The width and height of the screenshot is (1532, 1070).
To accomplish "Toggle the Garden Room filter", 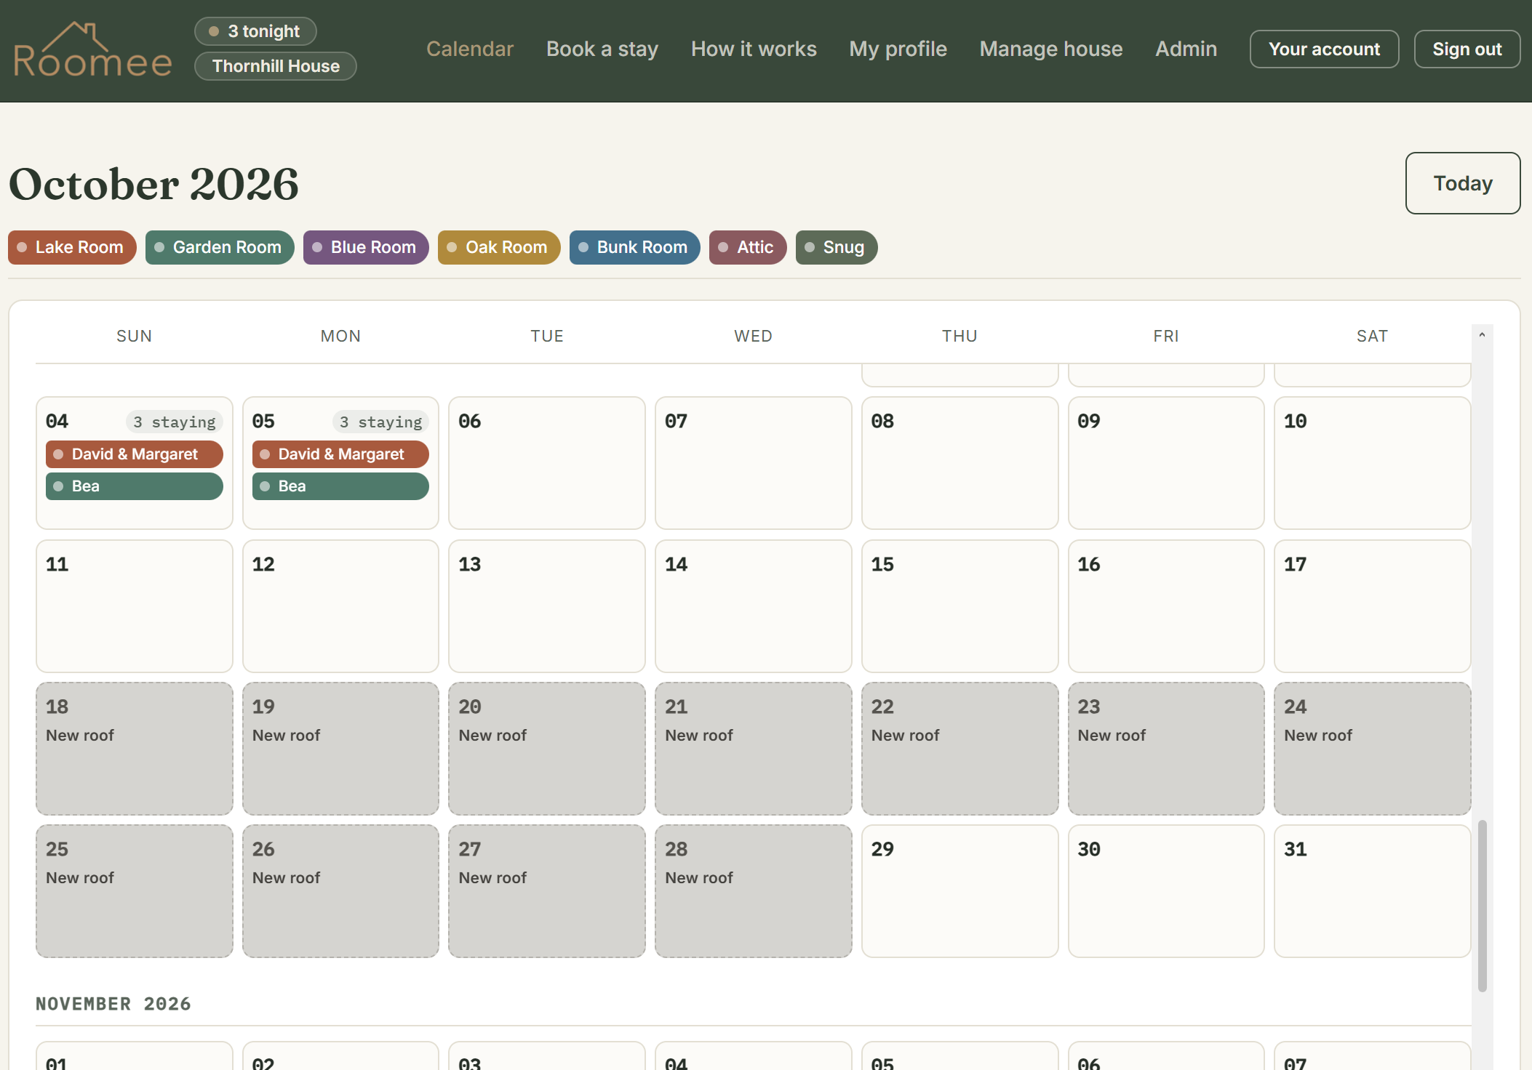I will 220,247.
